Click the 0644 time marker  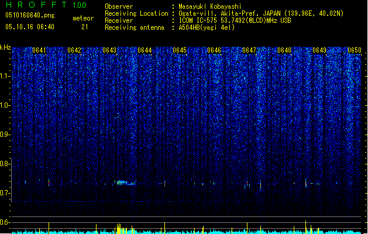click(x=145, y=50)
